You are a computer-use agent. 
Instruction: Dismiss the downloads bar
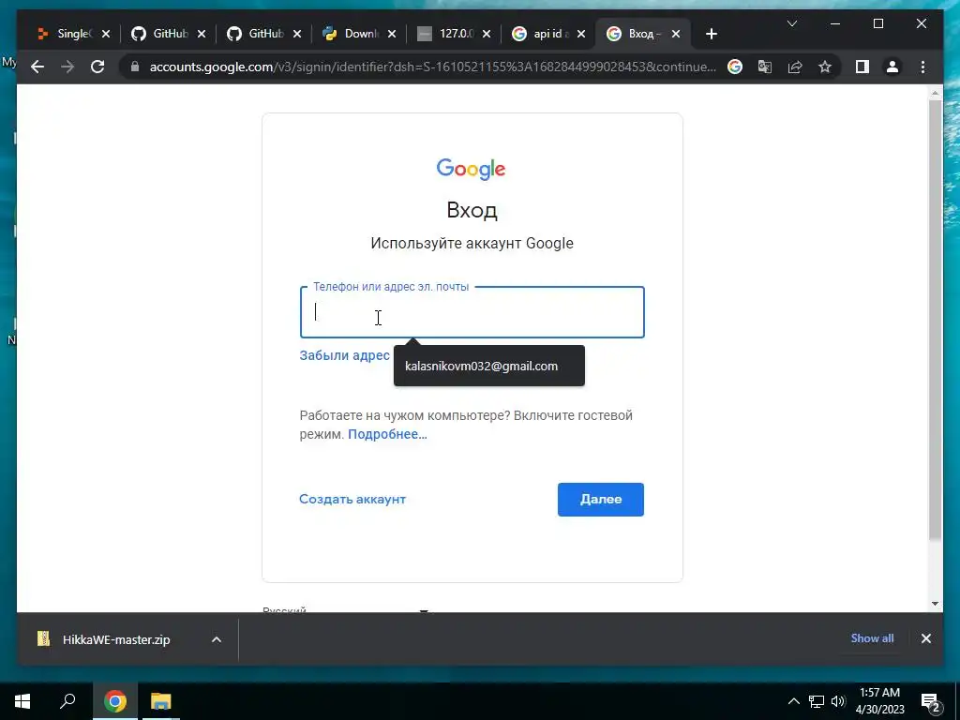[x=925, y=637]
